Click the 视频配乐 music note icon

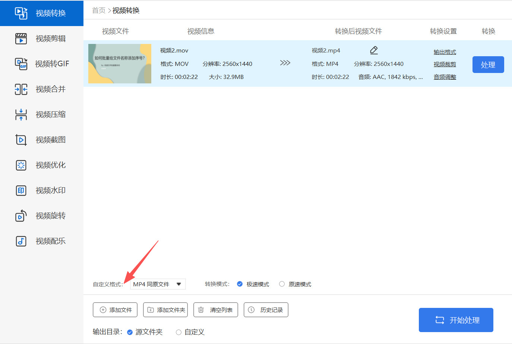[21, 241]
